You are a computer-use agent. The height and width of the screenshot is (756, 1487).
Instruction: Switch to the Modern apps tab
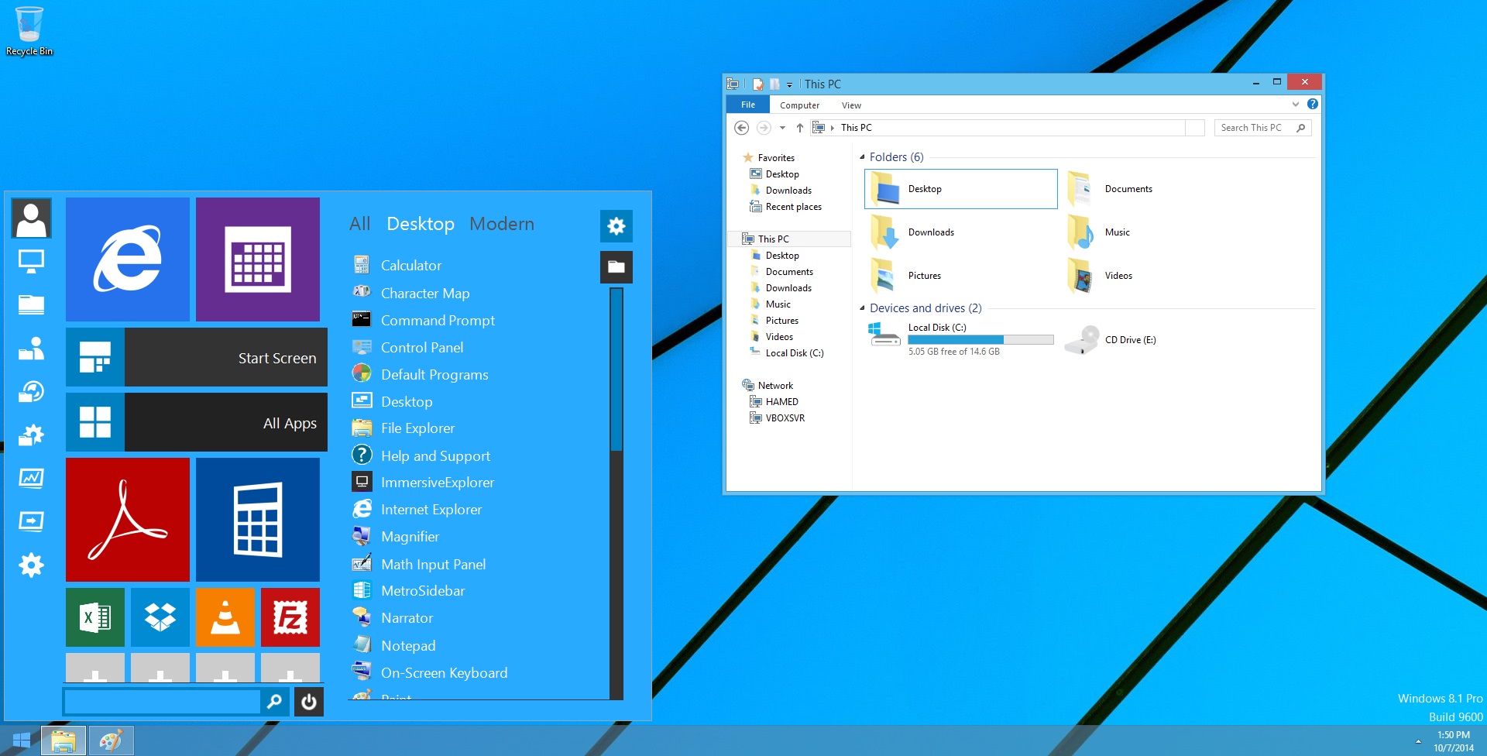pyautogui.click(x=501, y=224)
